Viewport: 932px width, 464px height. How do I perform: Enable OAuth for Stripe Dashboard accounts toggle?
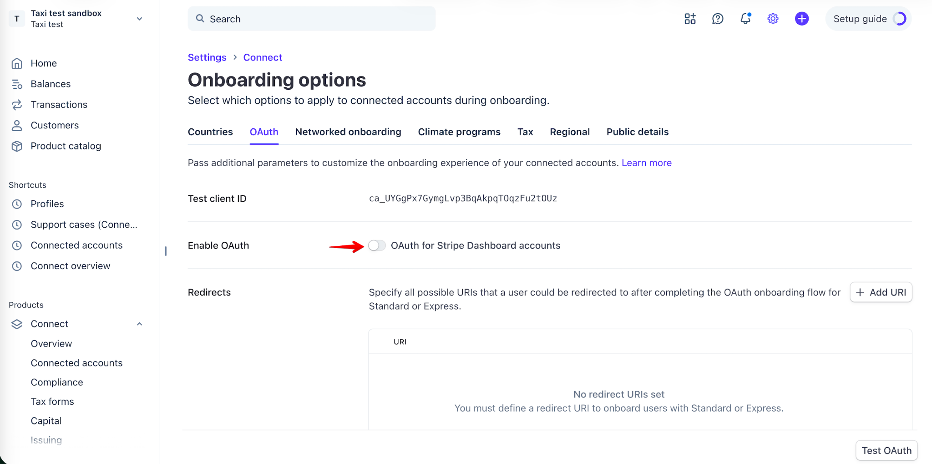[377, 245]
